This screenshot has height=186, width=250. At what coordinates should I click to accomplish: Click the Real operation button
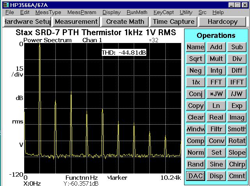pos(216,118)
